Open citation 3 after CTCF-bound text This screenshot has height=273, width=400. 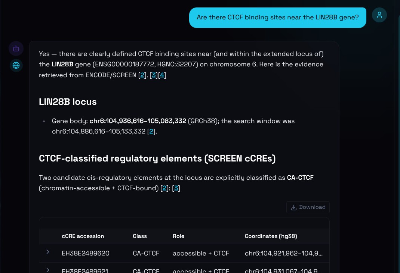coord(176,188)
